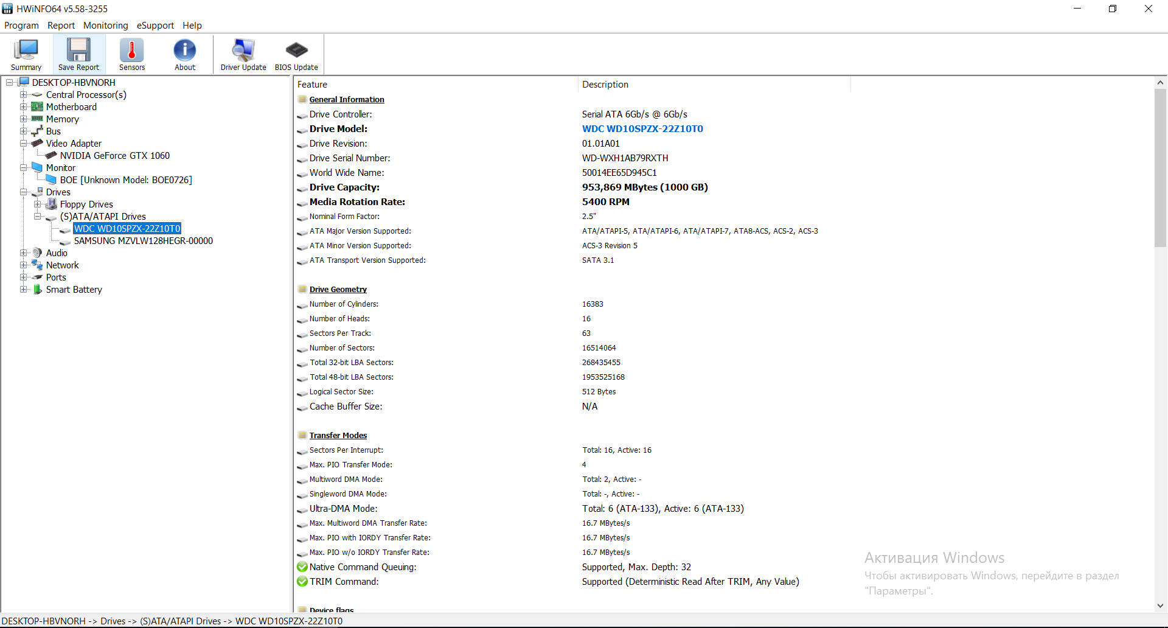Select SAMSUNG MZVLW128HEGR-00000 drive
The width and height of the screenshot is (1168, 628).
pos(144,241)
